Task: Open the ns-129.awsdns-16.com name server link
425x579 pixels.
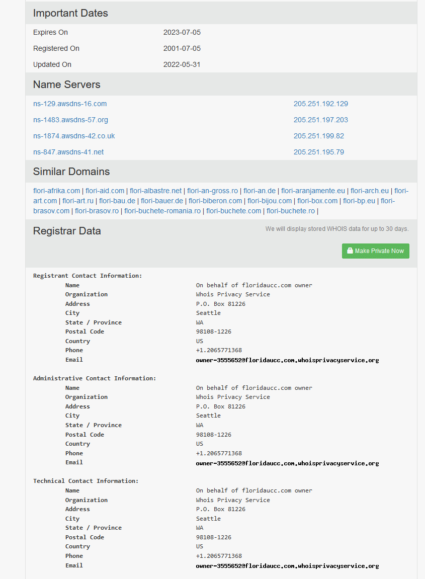Action: click(70, 104)
